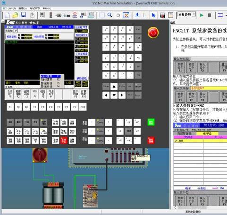The image size is (227, 215).
Task: Toggle the 单段 mode button
Action: coord(18,122)
